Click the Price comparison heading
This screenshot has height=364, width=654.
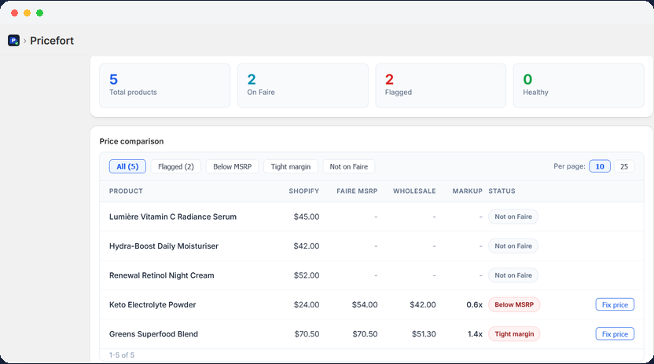pyautogui.click(x=131, y=141)
